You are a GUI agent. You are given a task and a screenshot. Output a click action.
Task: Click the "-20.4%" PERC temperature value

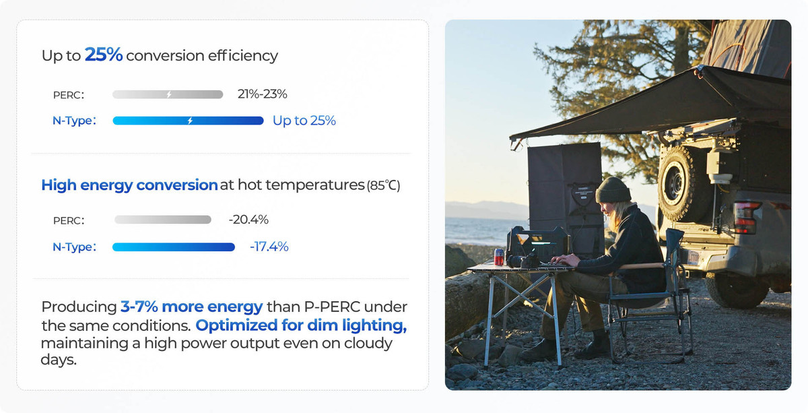pyautogui.click(x=248, y=220)
